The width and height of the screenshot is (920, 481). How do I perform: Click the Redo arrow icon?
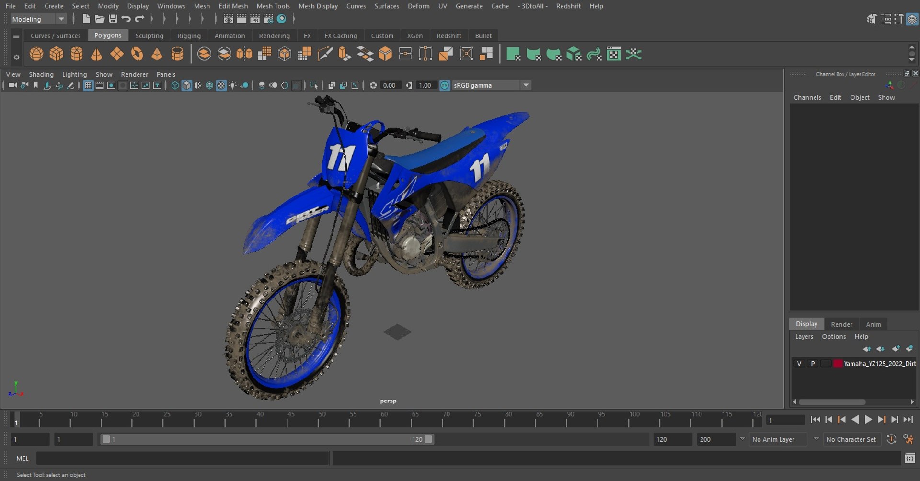(139, 19)
